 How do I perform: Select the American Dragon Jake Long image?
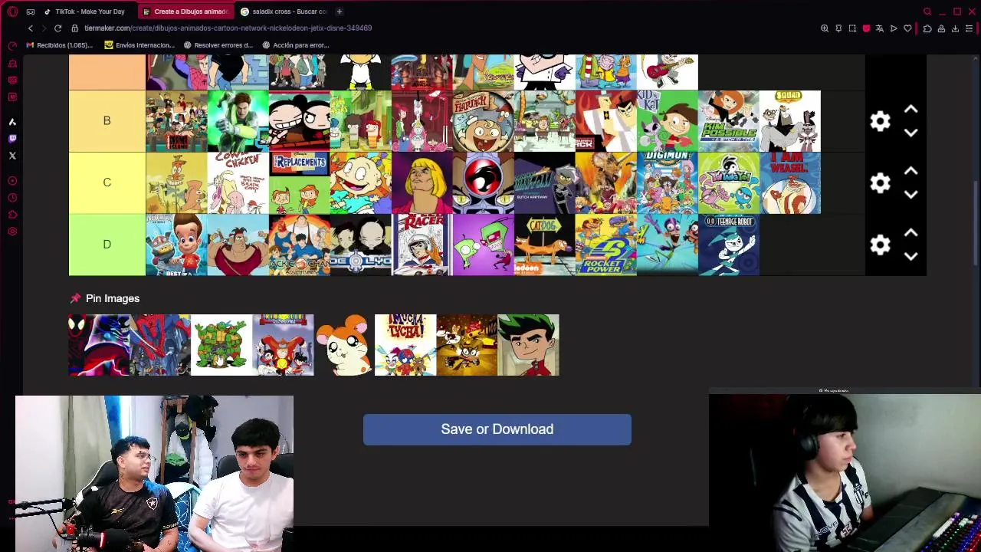[528, 345]
